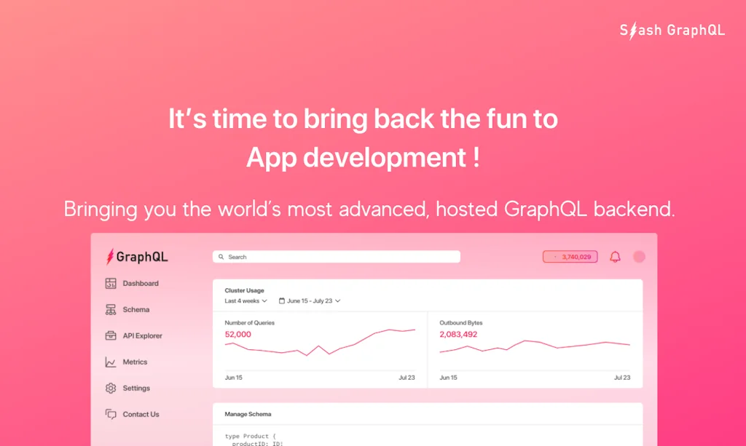
Task: Switch to the Manage Schema section
Action: (247, 413)
